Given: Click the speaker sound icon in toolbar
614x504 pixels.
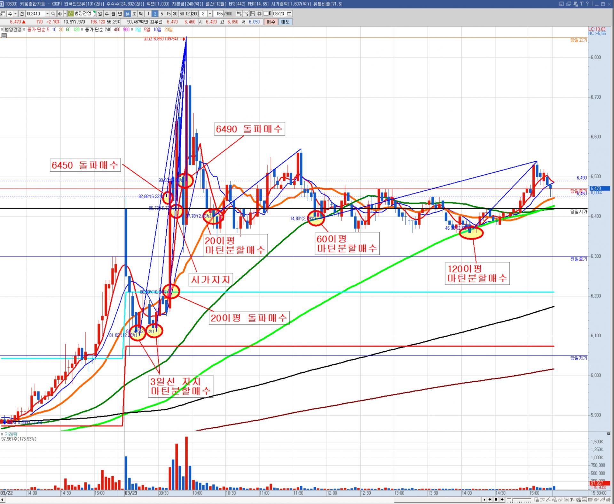Looking at the screenshot, I should point(60,14).
